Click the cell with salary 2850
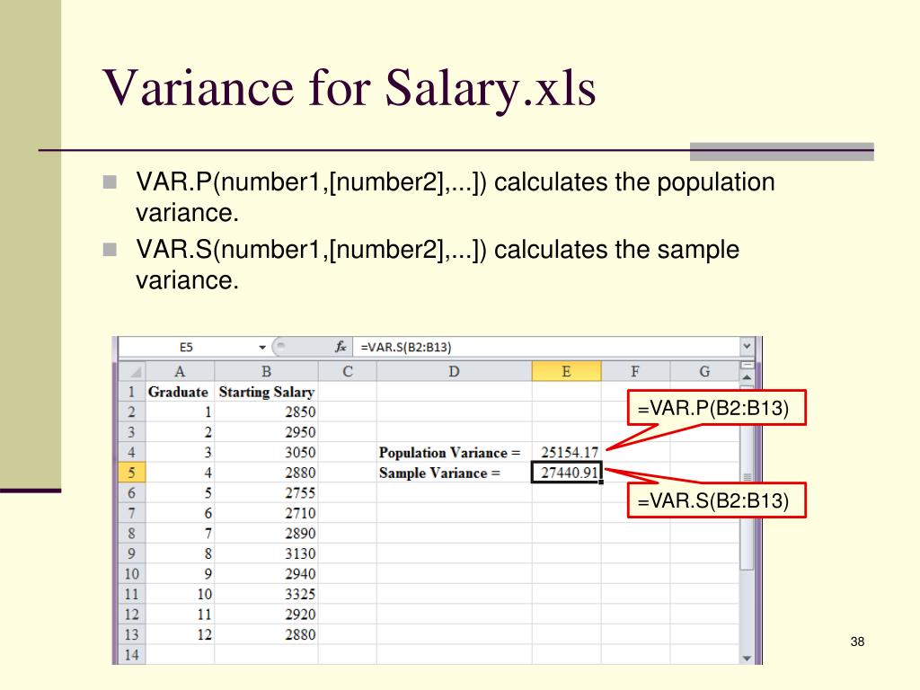 point(266,411)
